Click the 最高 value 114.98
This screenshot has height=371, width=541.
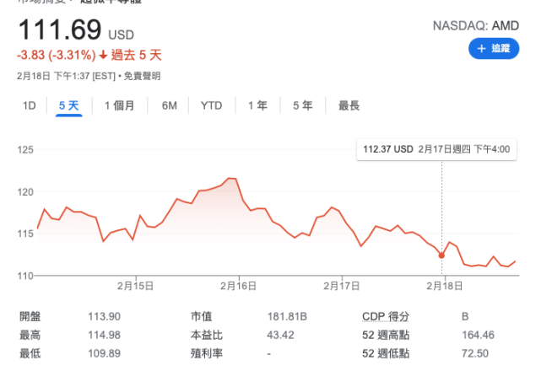pyautogui.click(x=104, y=335)
